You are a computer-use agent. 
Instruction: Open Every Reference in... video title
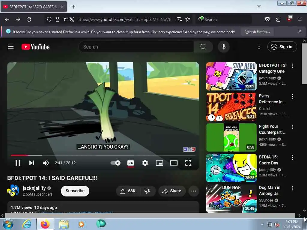pos(272,99)
